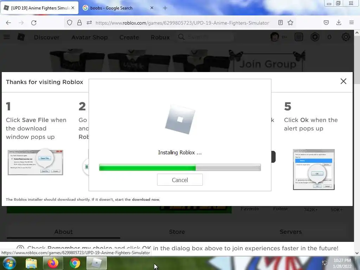The image size is (360, 270).
Task: Click the Follow label
Action: pos(280,209)
